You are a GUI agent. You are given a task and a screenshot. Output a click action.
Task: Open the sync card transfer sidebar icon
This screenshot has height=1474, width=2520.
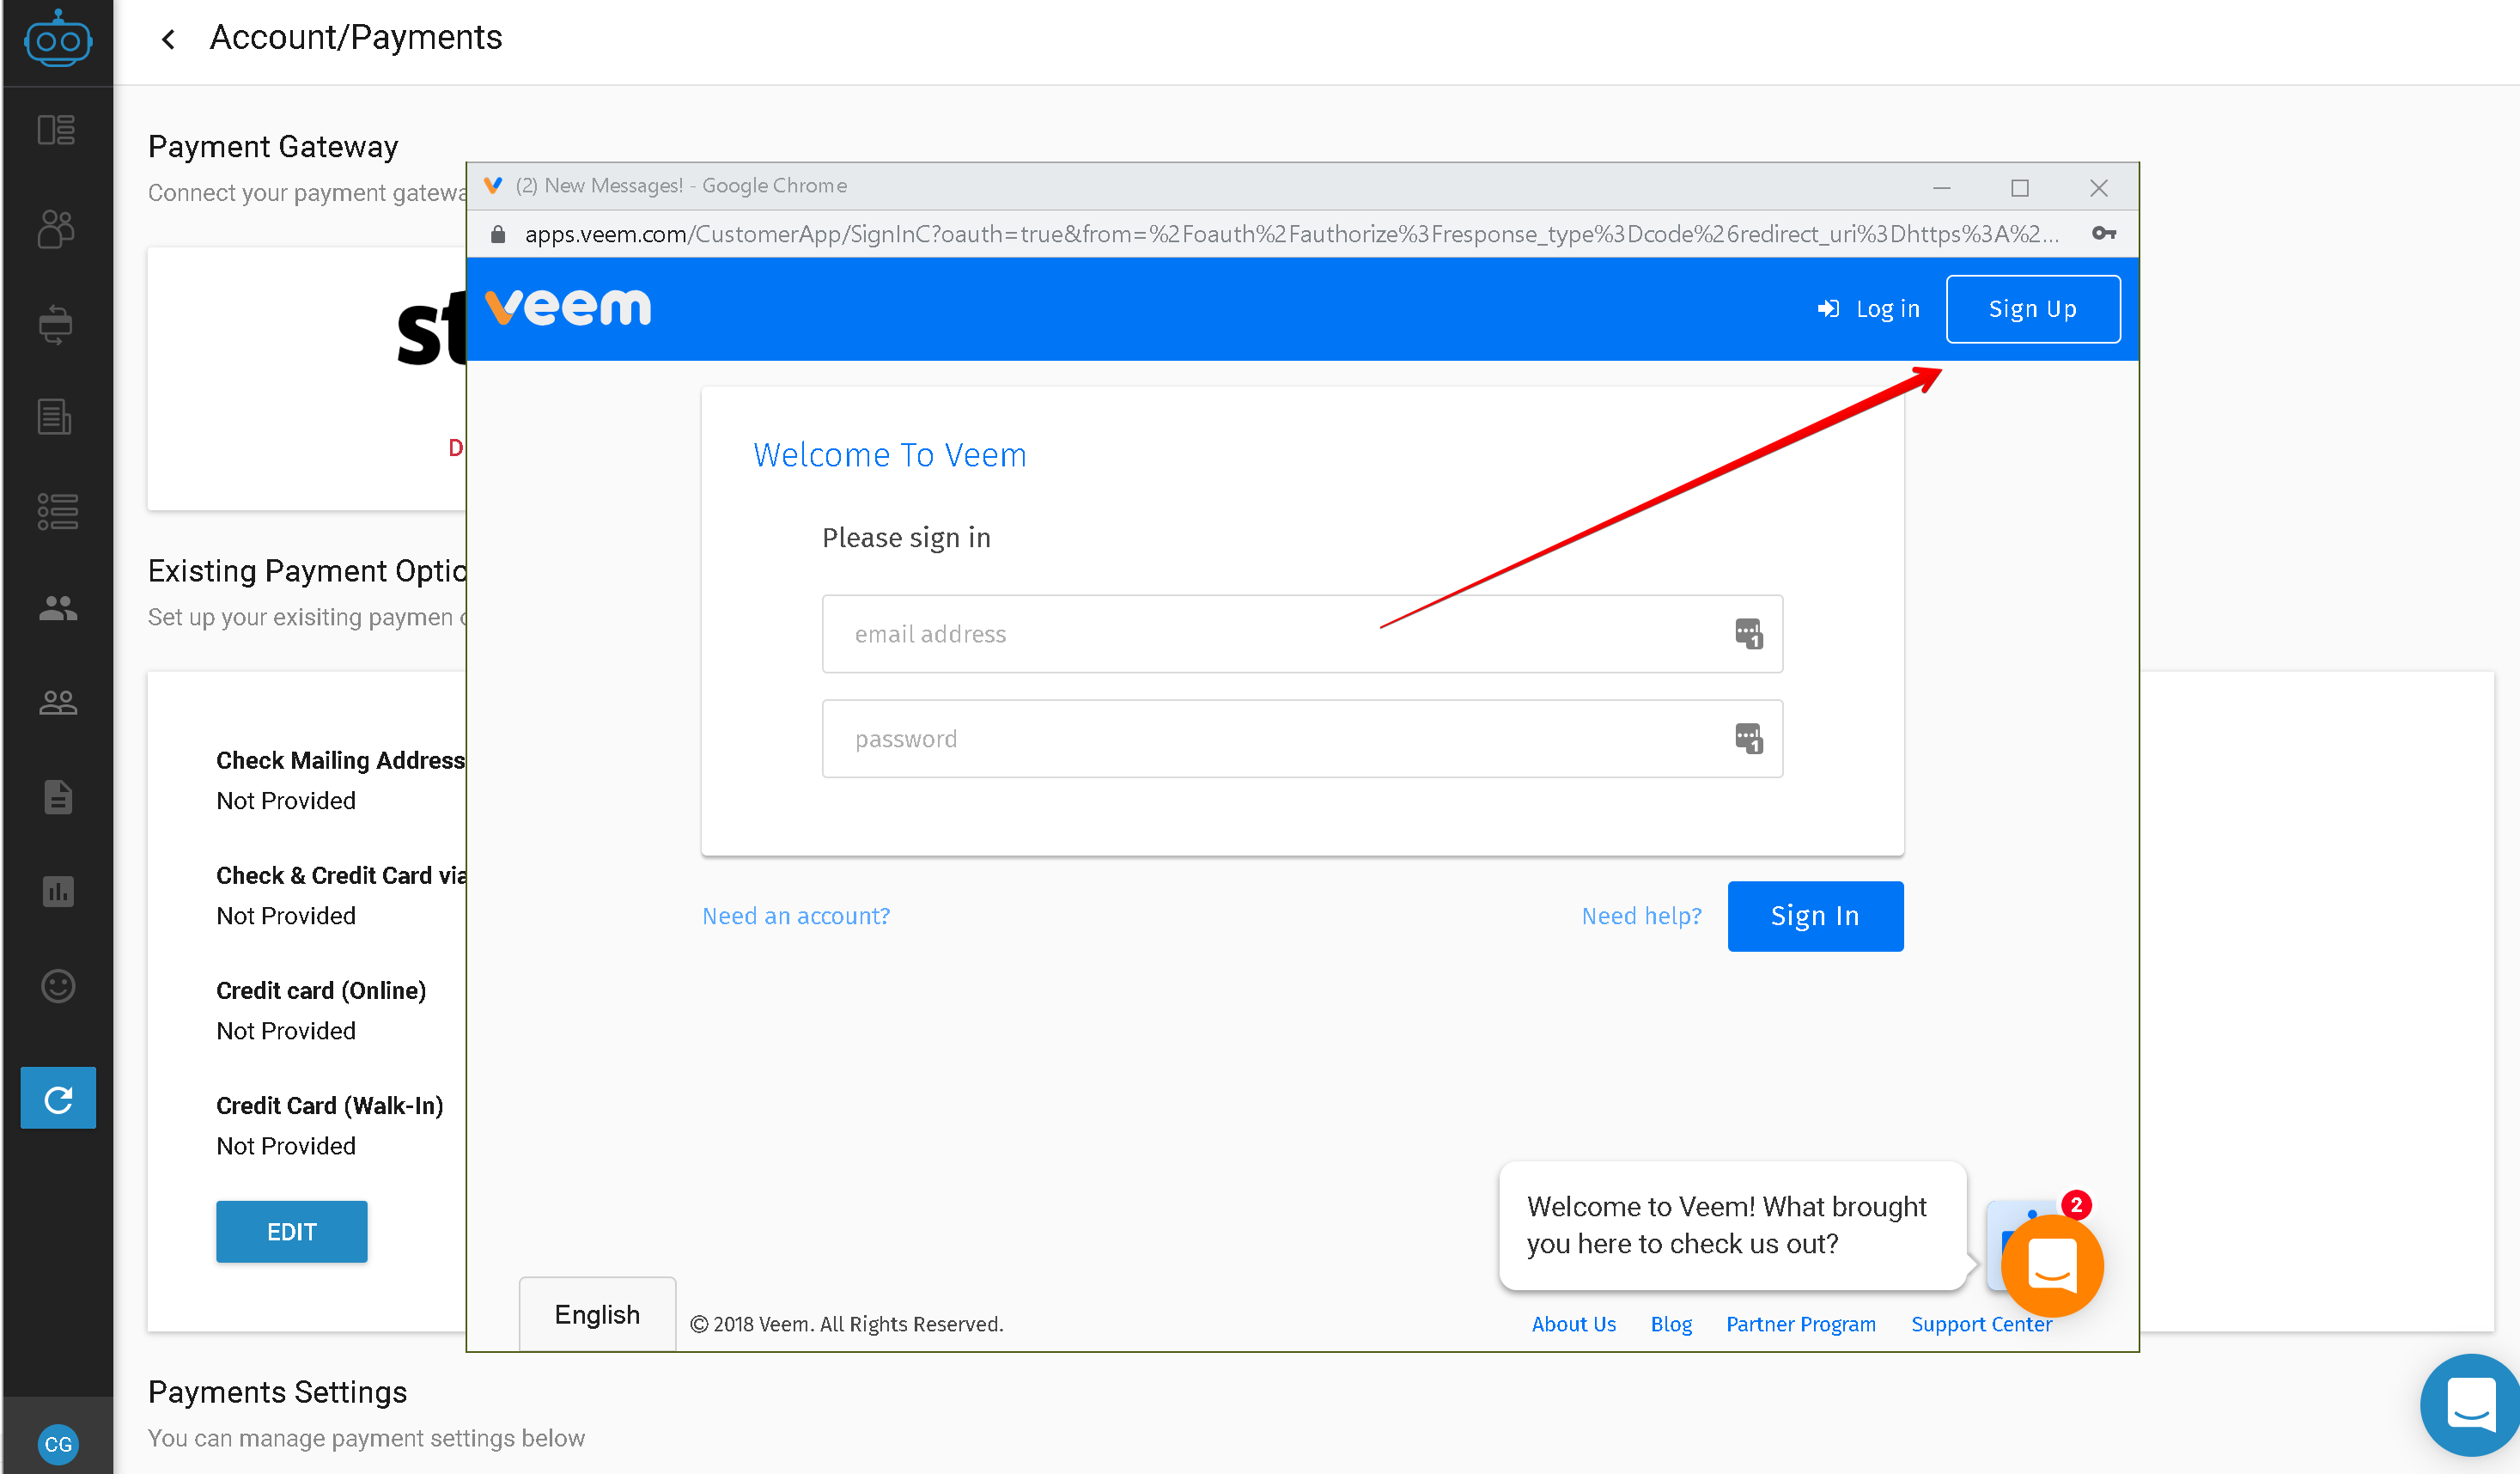coord(56,324)
